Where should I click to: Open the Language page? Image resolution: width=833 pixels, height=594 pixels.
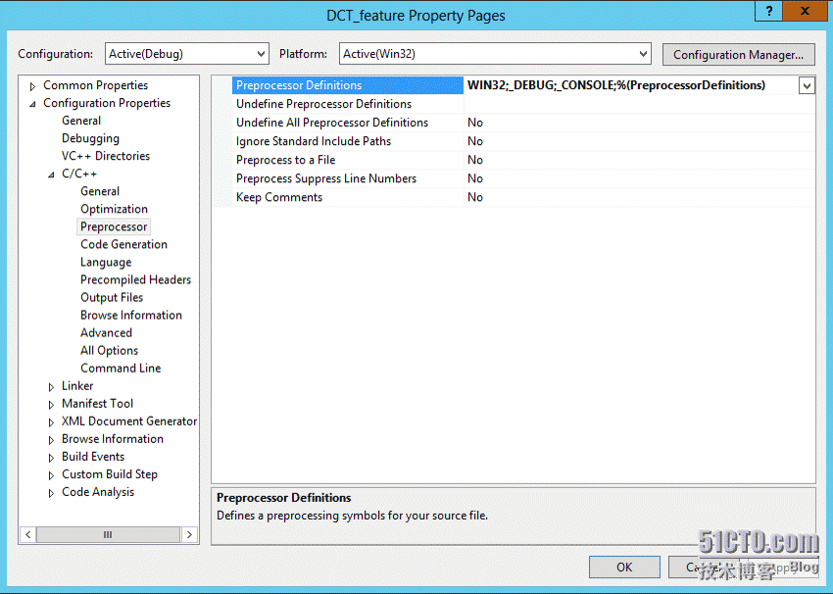[x=106, y=262]
